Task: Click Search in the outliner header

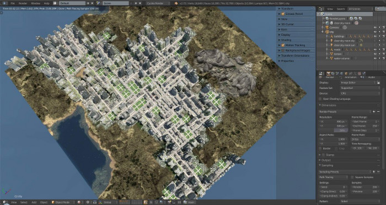Action: [x=341, y=9]
